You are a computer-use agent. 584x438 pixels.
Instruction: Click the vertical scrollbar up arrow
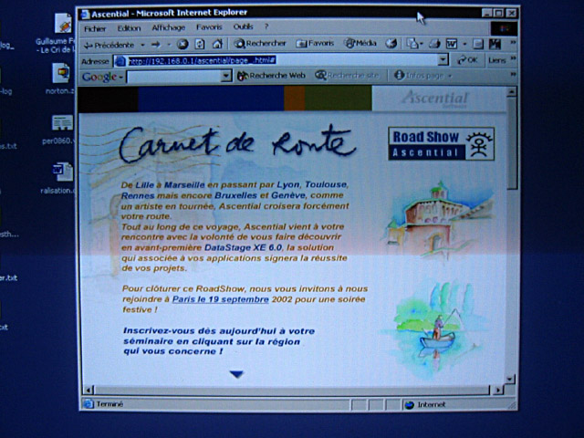(x=511, y=91)
